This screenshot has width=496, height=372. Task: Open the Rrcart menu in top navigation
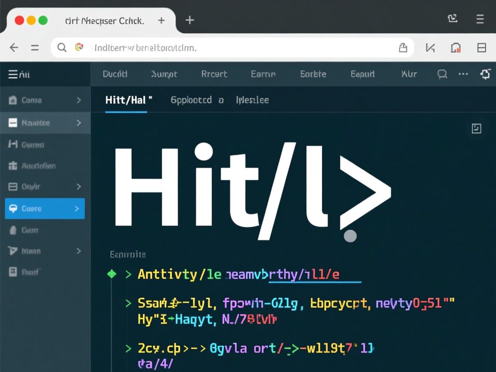click(x=214, y=74)
